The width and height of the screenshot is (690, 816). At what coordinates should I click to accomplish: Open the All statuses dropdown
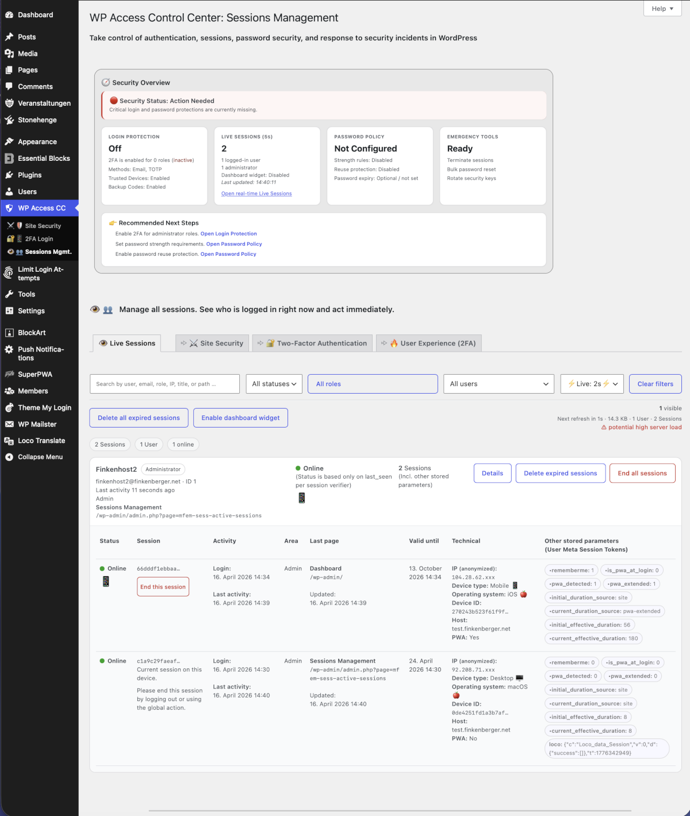tap(274, 384)
